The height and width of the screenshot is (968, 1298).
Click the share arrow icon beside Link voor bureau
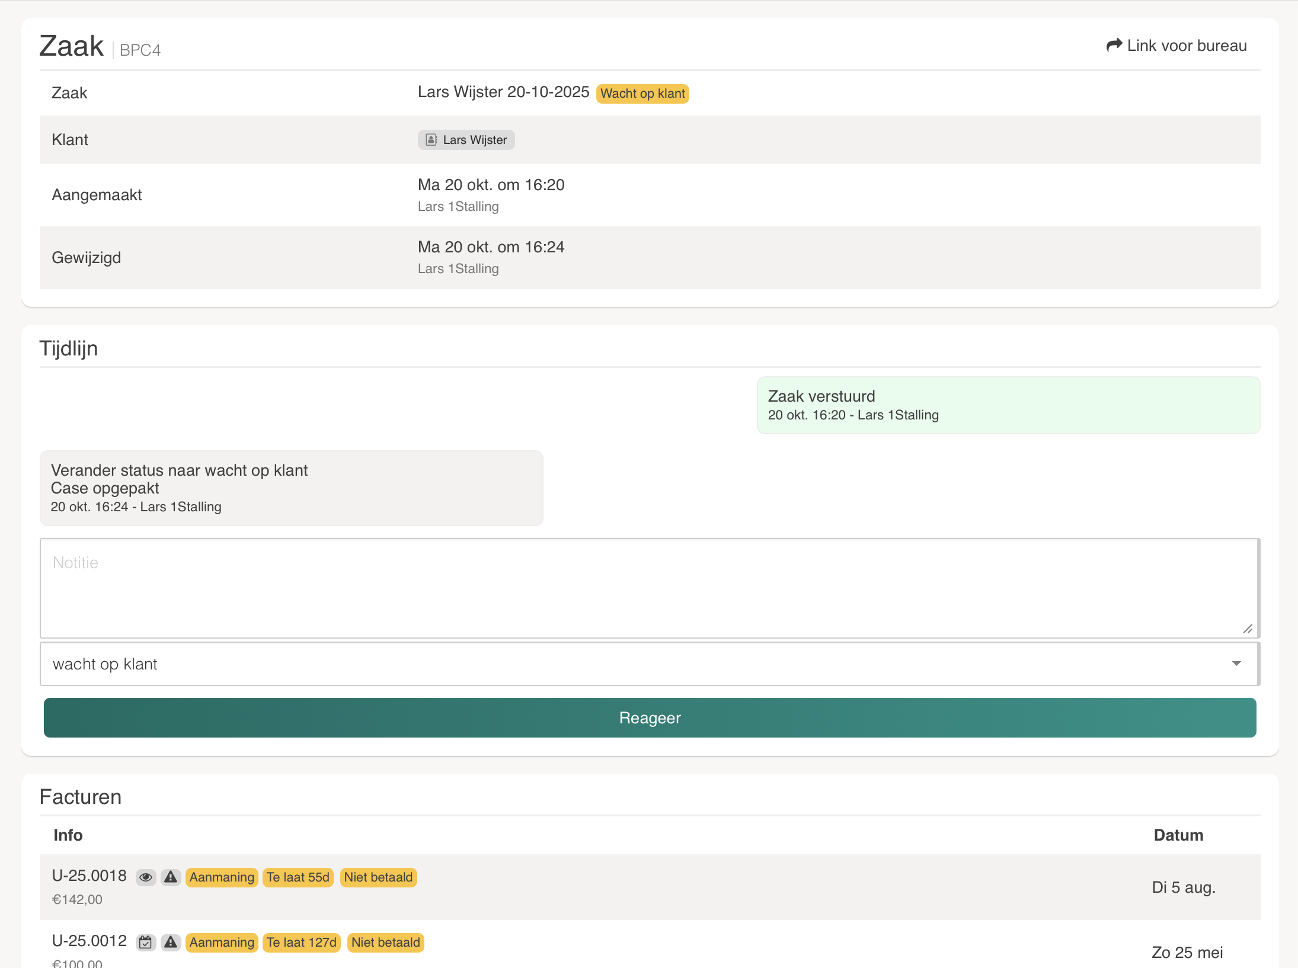1114,46
